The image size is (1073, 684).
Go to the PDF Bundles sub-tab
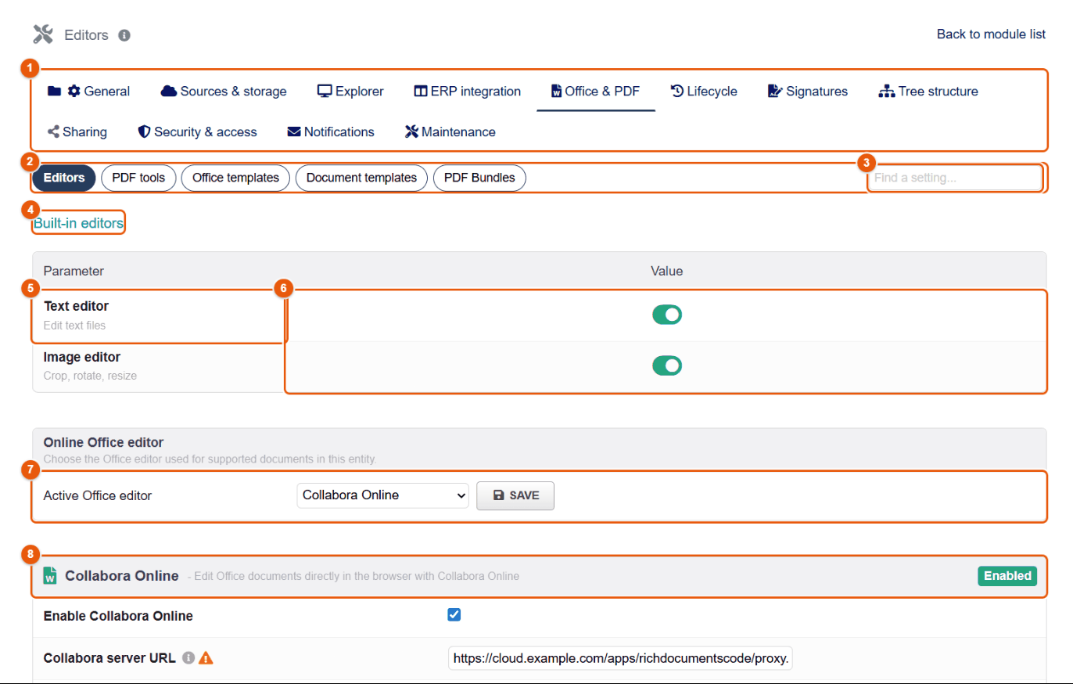[x=479, y=178]
